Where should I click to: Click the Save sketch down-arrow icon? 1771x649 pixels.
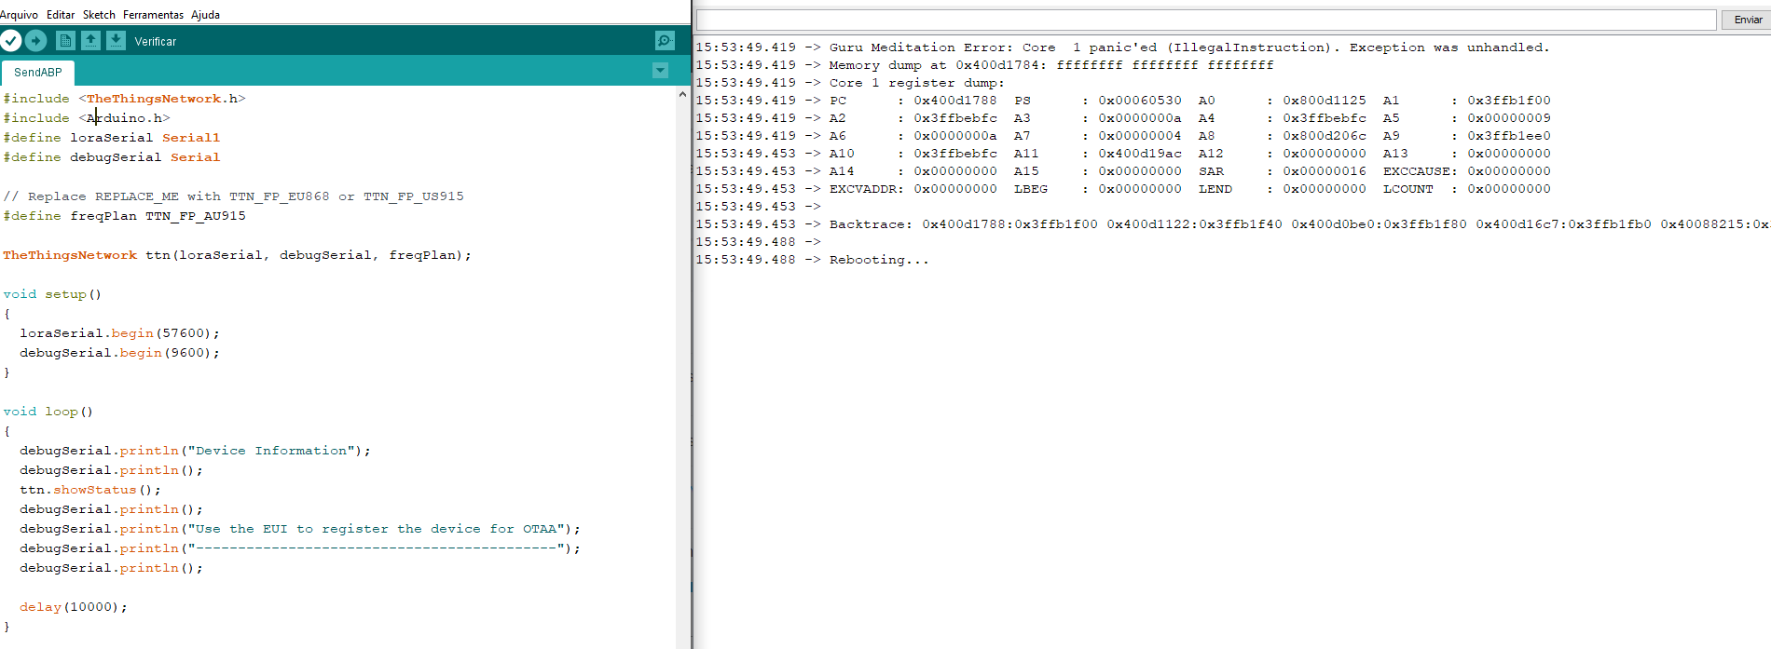click(x=116, y=41)
